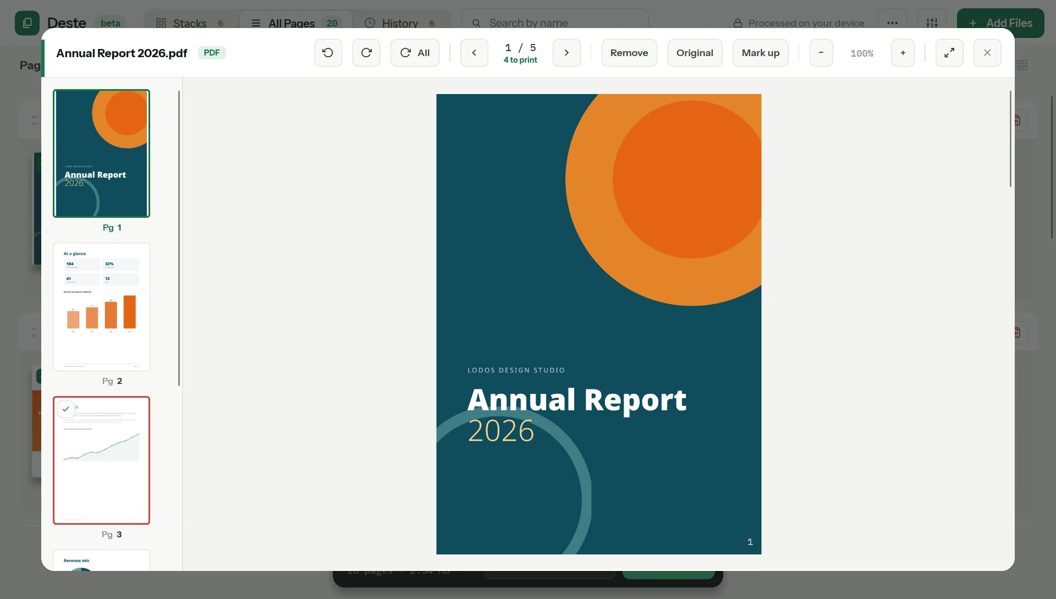Click the Remove button
The width and height of the screenshot is (1056, 599).
pyautogui.click(x=629, y=53)
